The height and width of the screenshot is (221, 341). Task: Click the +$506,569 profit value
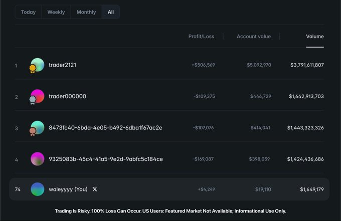click(x=203, y=65)
